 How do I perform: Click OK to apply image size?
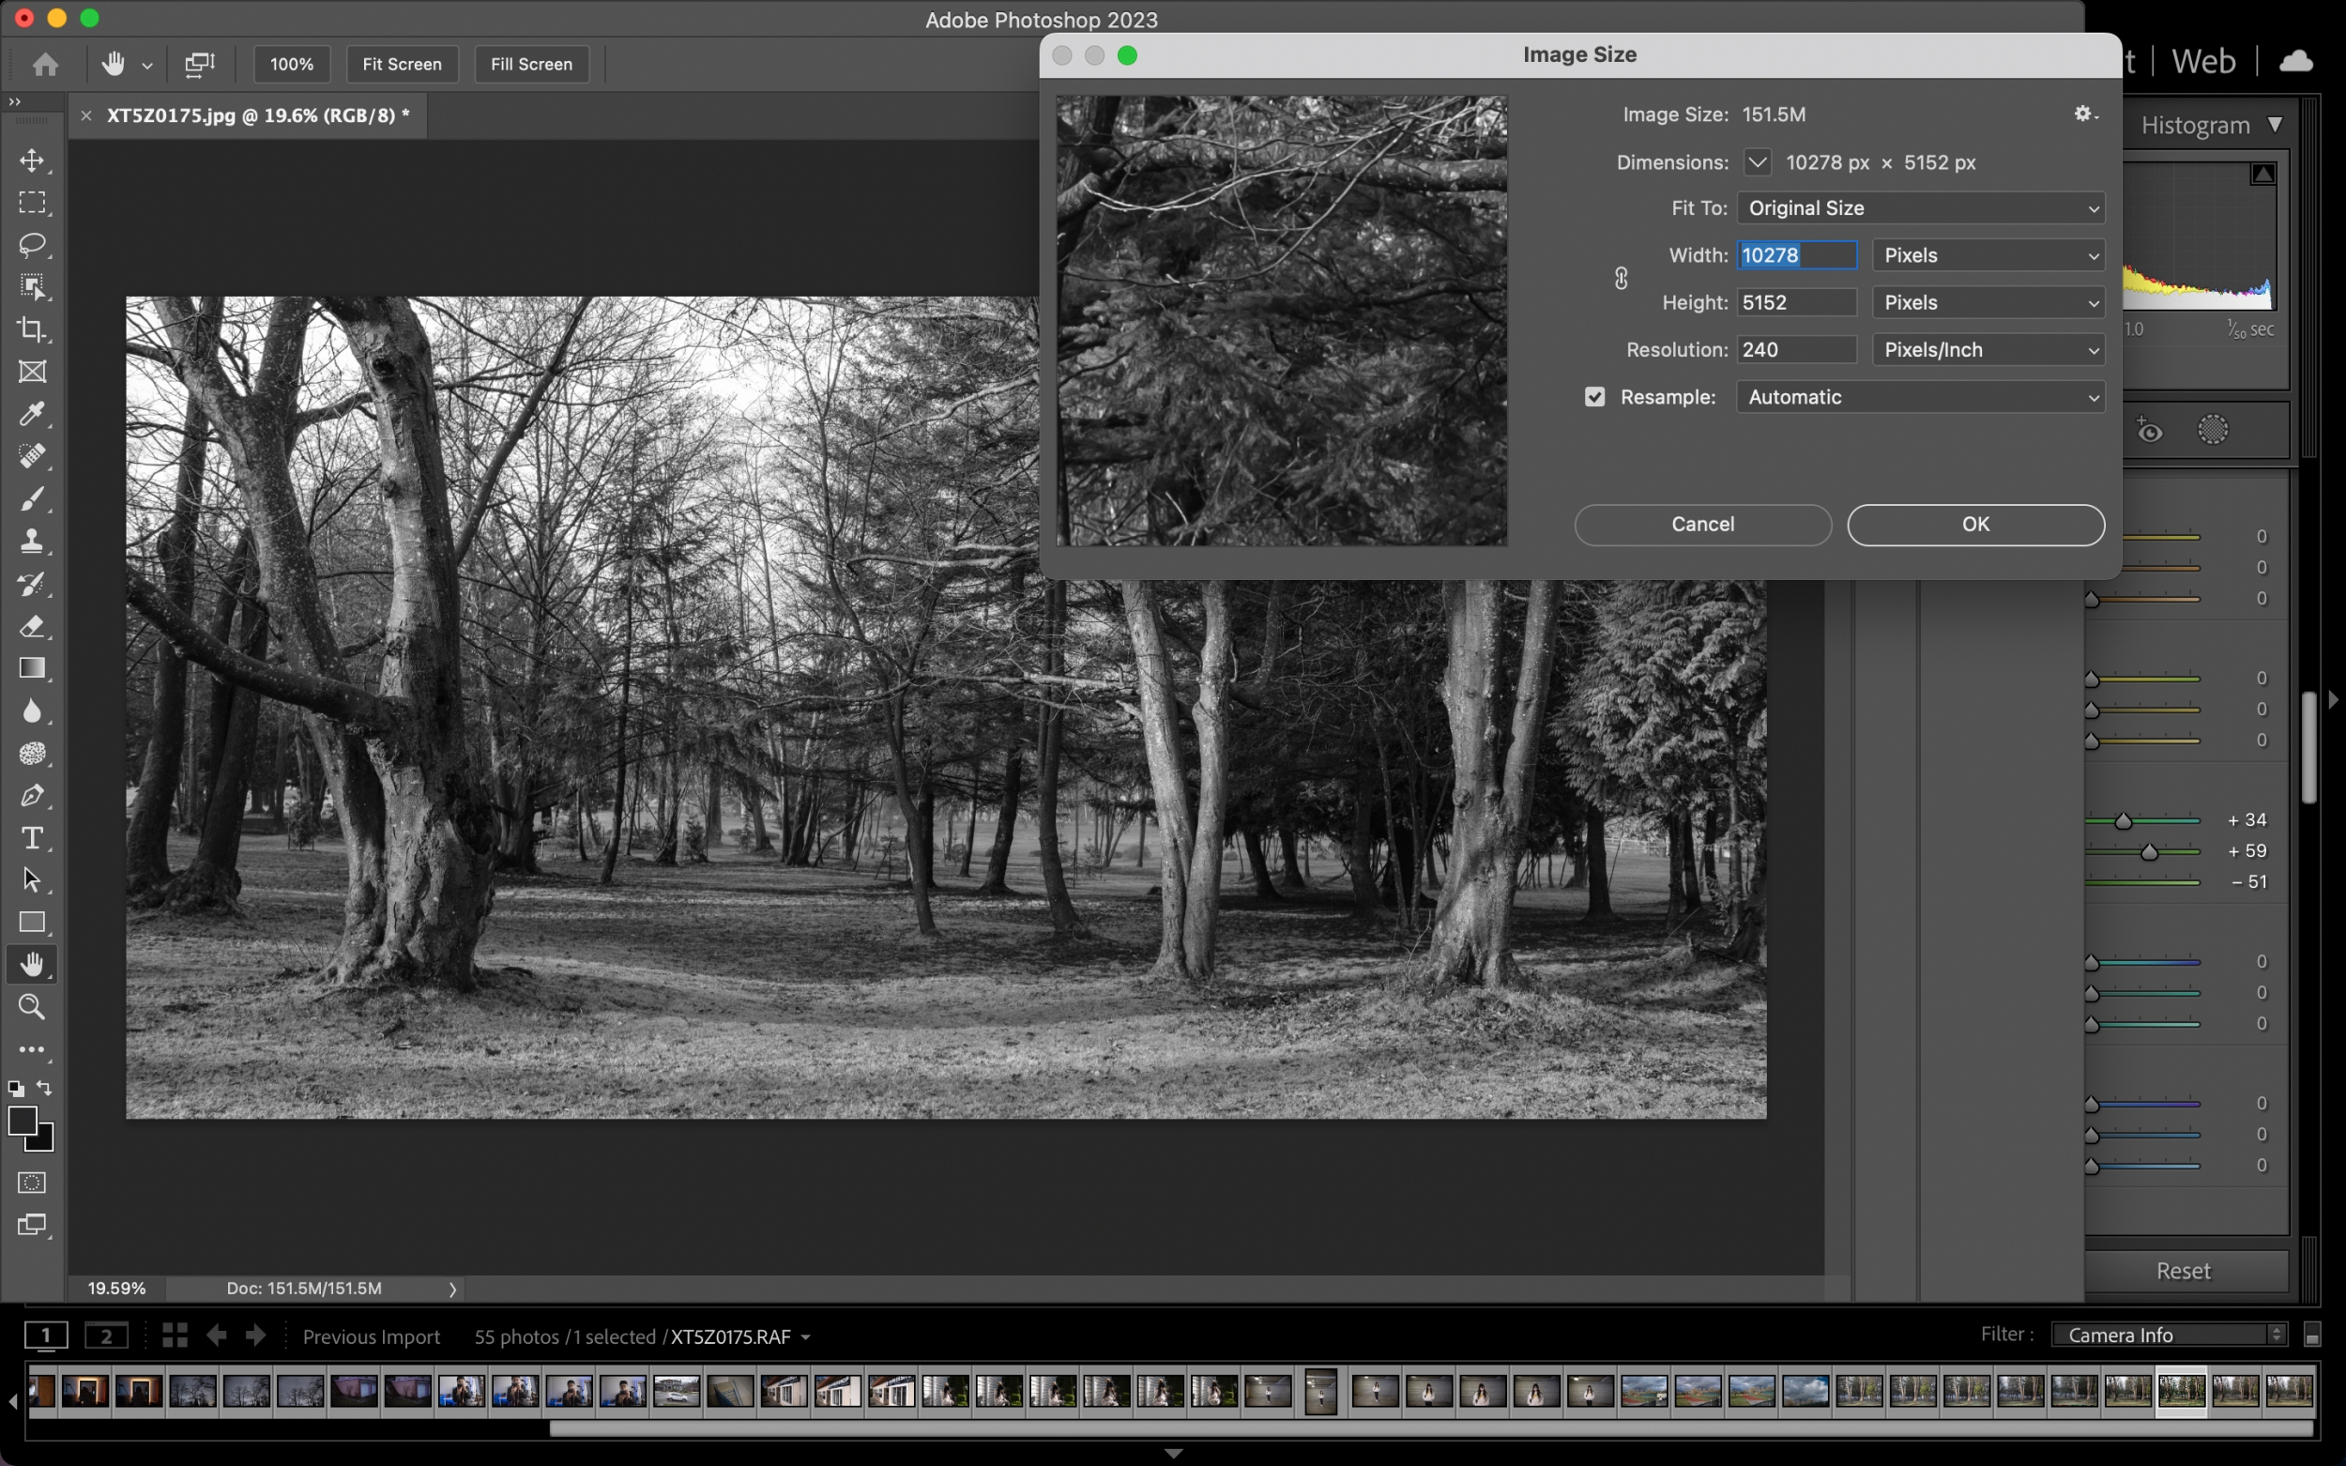point(1974,522)
